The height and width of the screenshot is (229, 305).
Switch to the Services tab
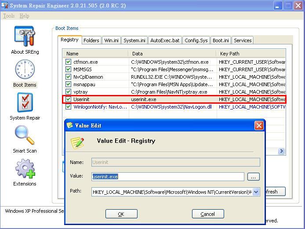click(243, 40)
